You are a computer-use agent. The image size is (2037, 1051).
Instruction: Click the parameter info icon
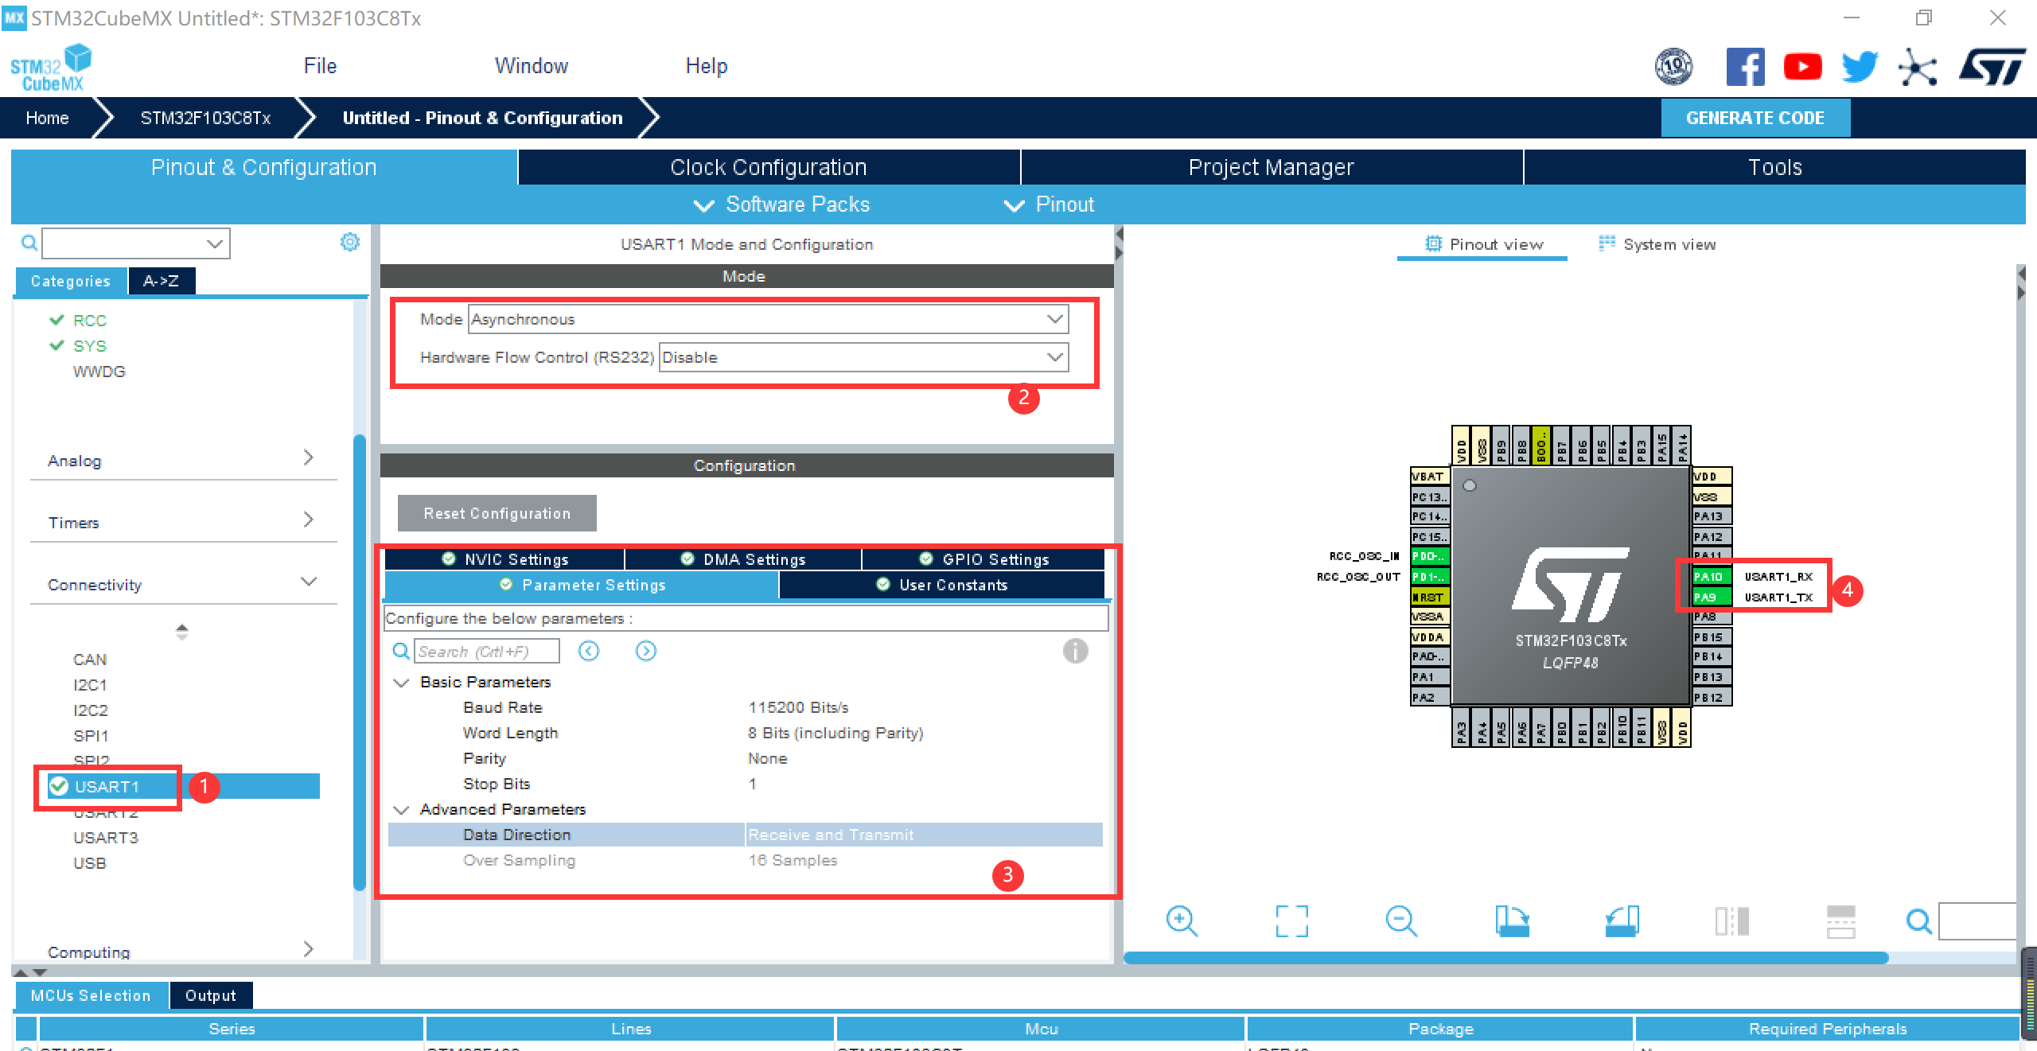coord(1075,651)
